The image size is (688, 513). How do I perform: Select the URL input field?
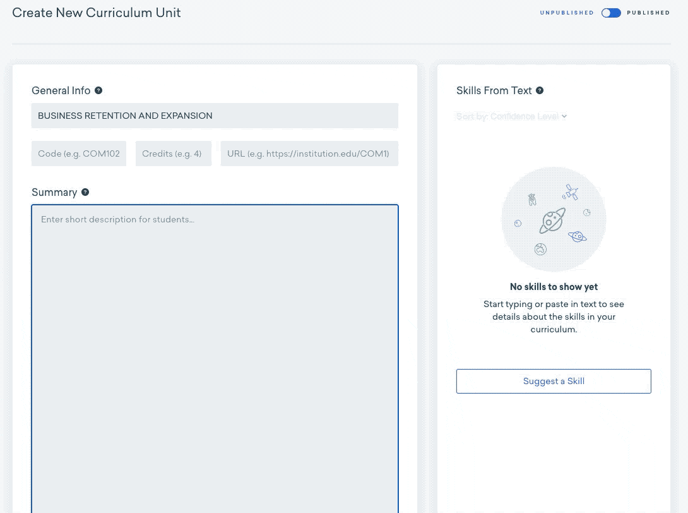click(x=309, y=154)
